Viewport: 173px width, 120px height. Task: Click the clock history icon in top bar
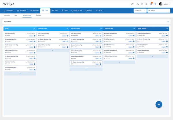(142, 4)
